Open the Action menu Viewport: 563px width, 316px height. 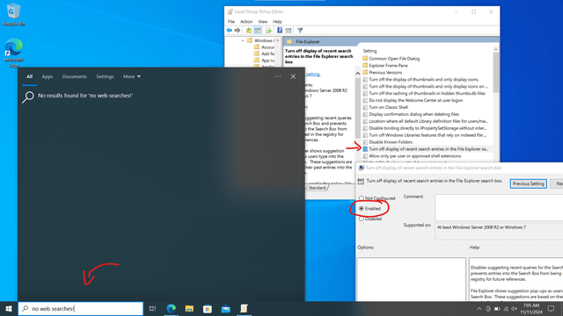[246, 21]
